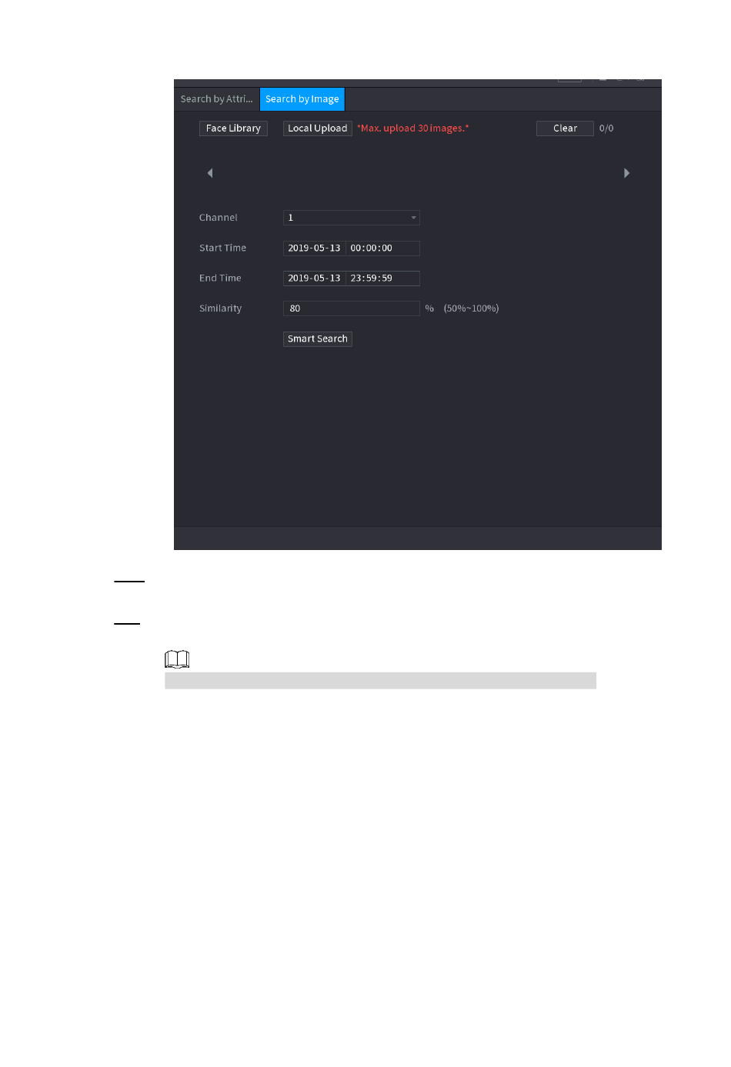Click the next image right arrow
The width and height of the screenshot is (731, 1067).
tap(626, 173)
